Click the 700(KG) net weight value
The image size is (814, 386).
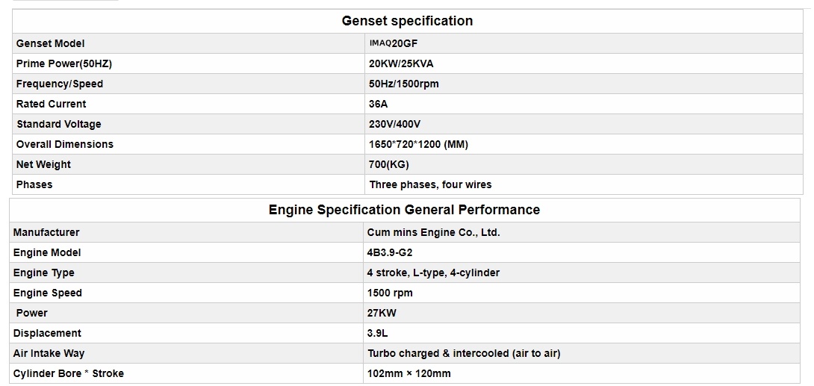(389, 164)
